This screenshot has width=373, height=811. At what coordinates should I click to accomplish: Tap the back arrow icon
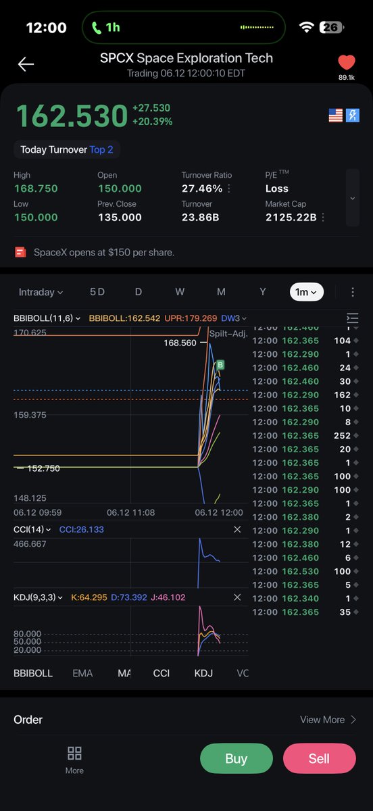[x=26, y=64]
